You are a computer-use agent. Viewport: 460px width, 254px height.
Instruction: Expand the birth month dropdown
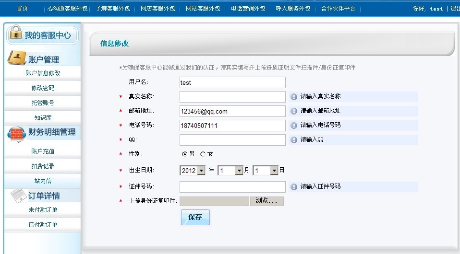pyautogui.click(x=239, y=171)
